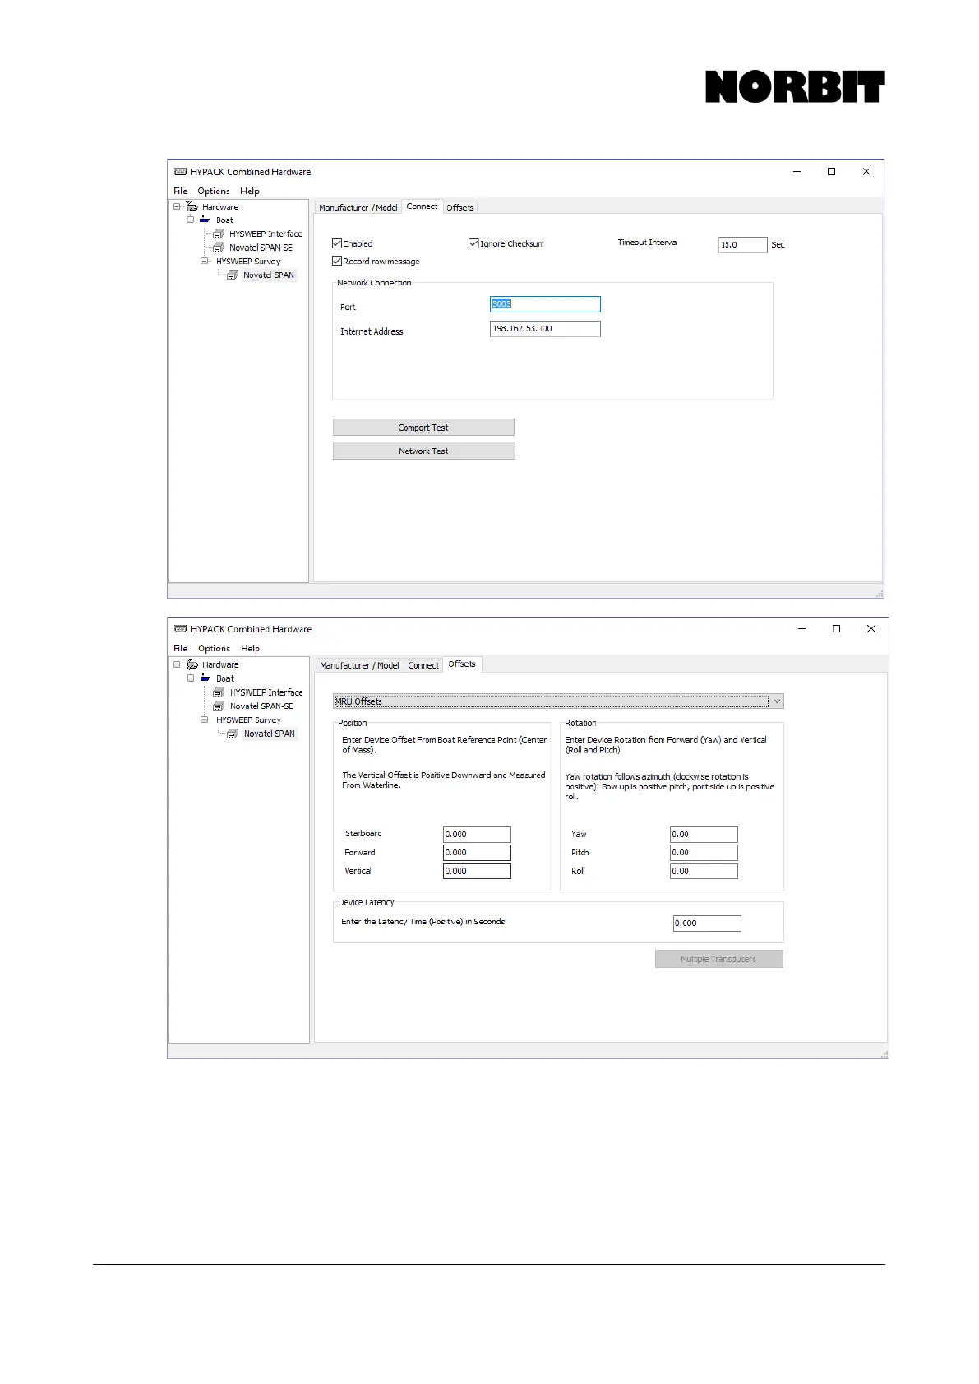Open the Options menu in the lower window
Image resolution: width=979 pixels, height=1384 pixels.
point(214,648)
